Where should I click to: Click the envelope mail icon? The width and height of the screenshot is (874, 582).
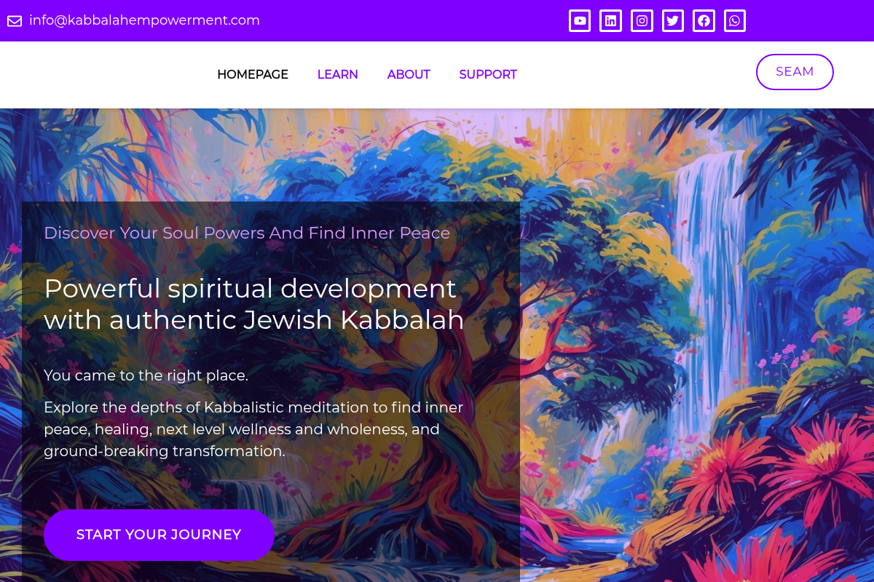(x=15, y=21)
